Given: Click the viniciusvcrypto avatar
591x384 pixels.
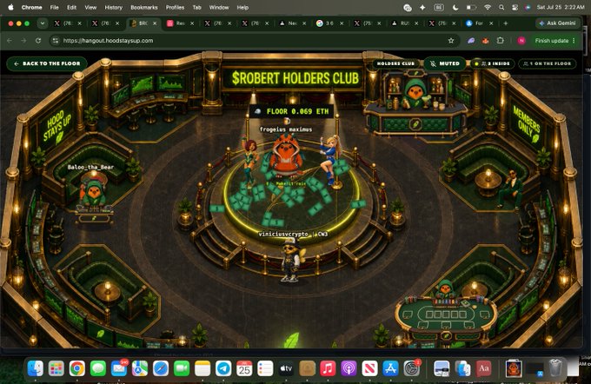Looking at the screenshot, I should click(291, 260).
